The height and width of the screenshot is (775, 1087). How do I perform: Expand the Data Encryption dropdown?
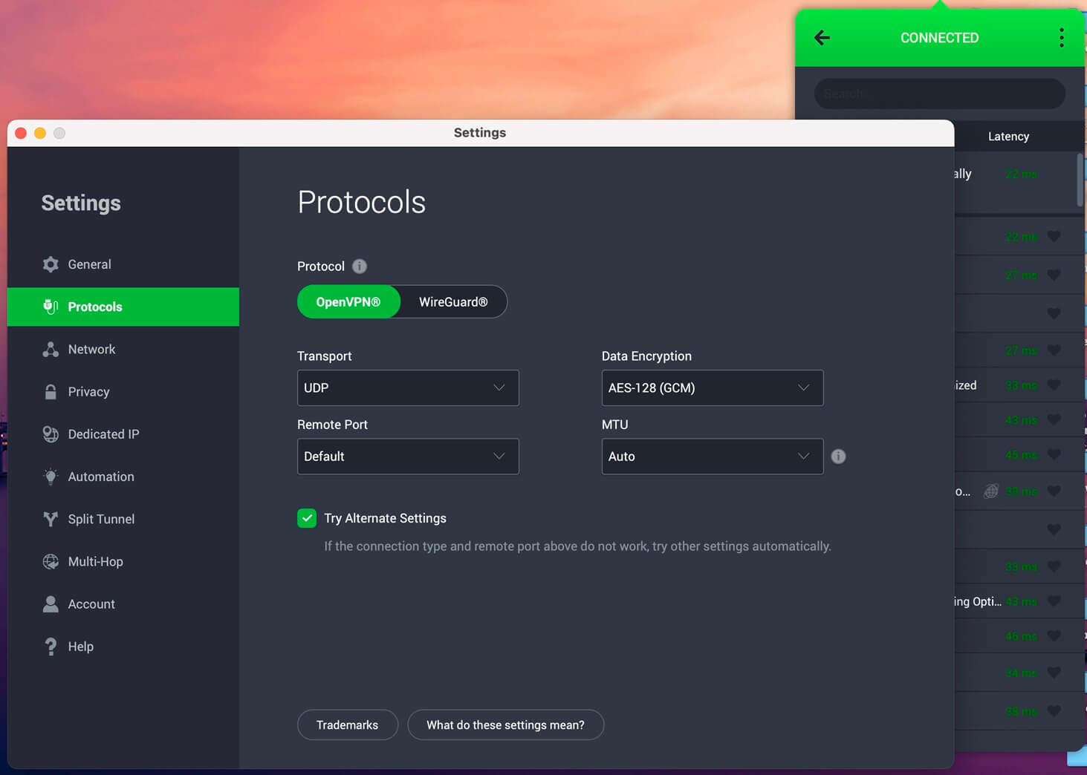pyautogui.click(x=712, y=387)
